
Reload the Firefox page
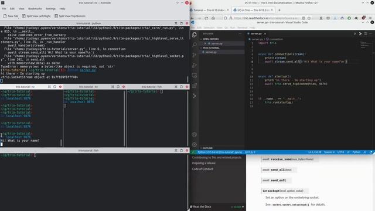[x=206, y=18]
